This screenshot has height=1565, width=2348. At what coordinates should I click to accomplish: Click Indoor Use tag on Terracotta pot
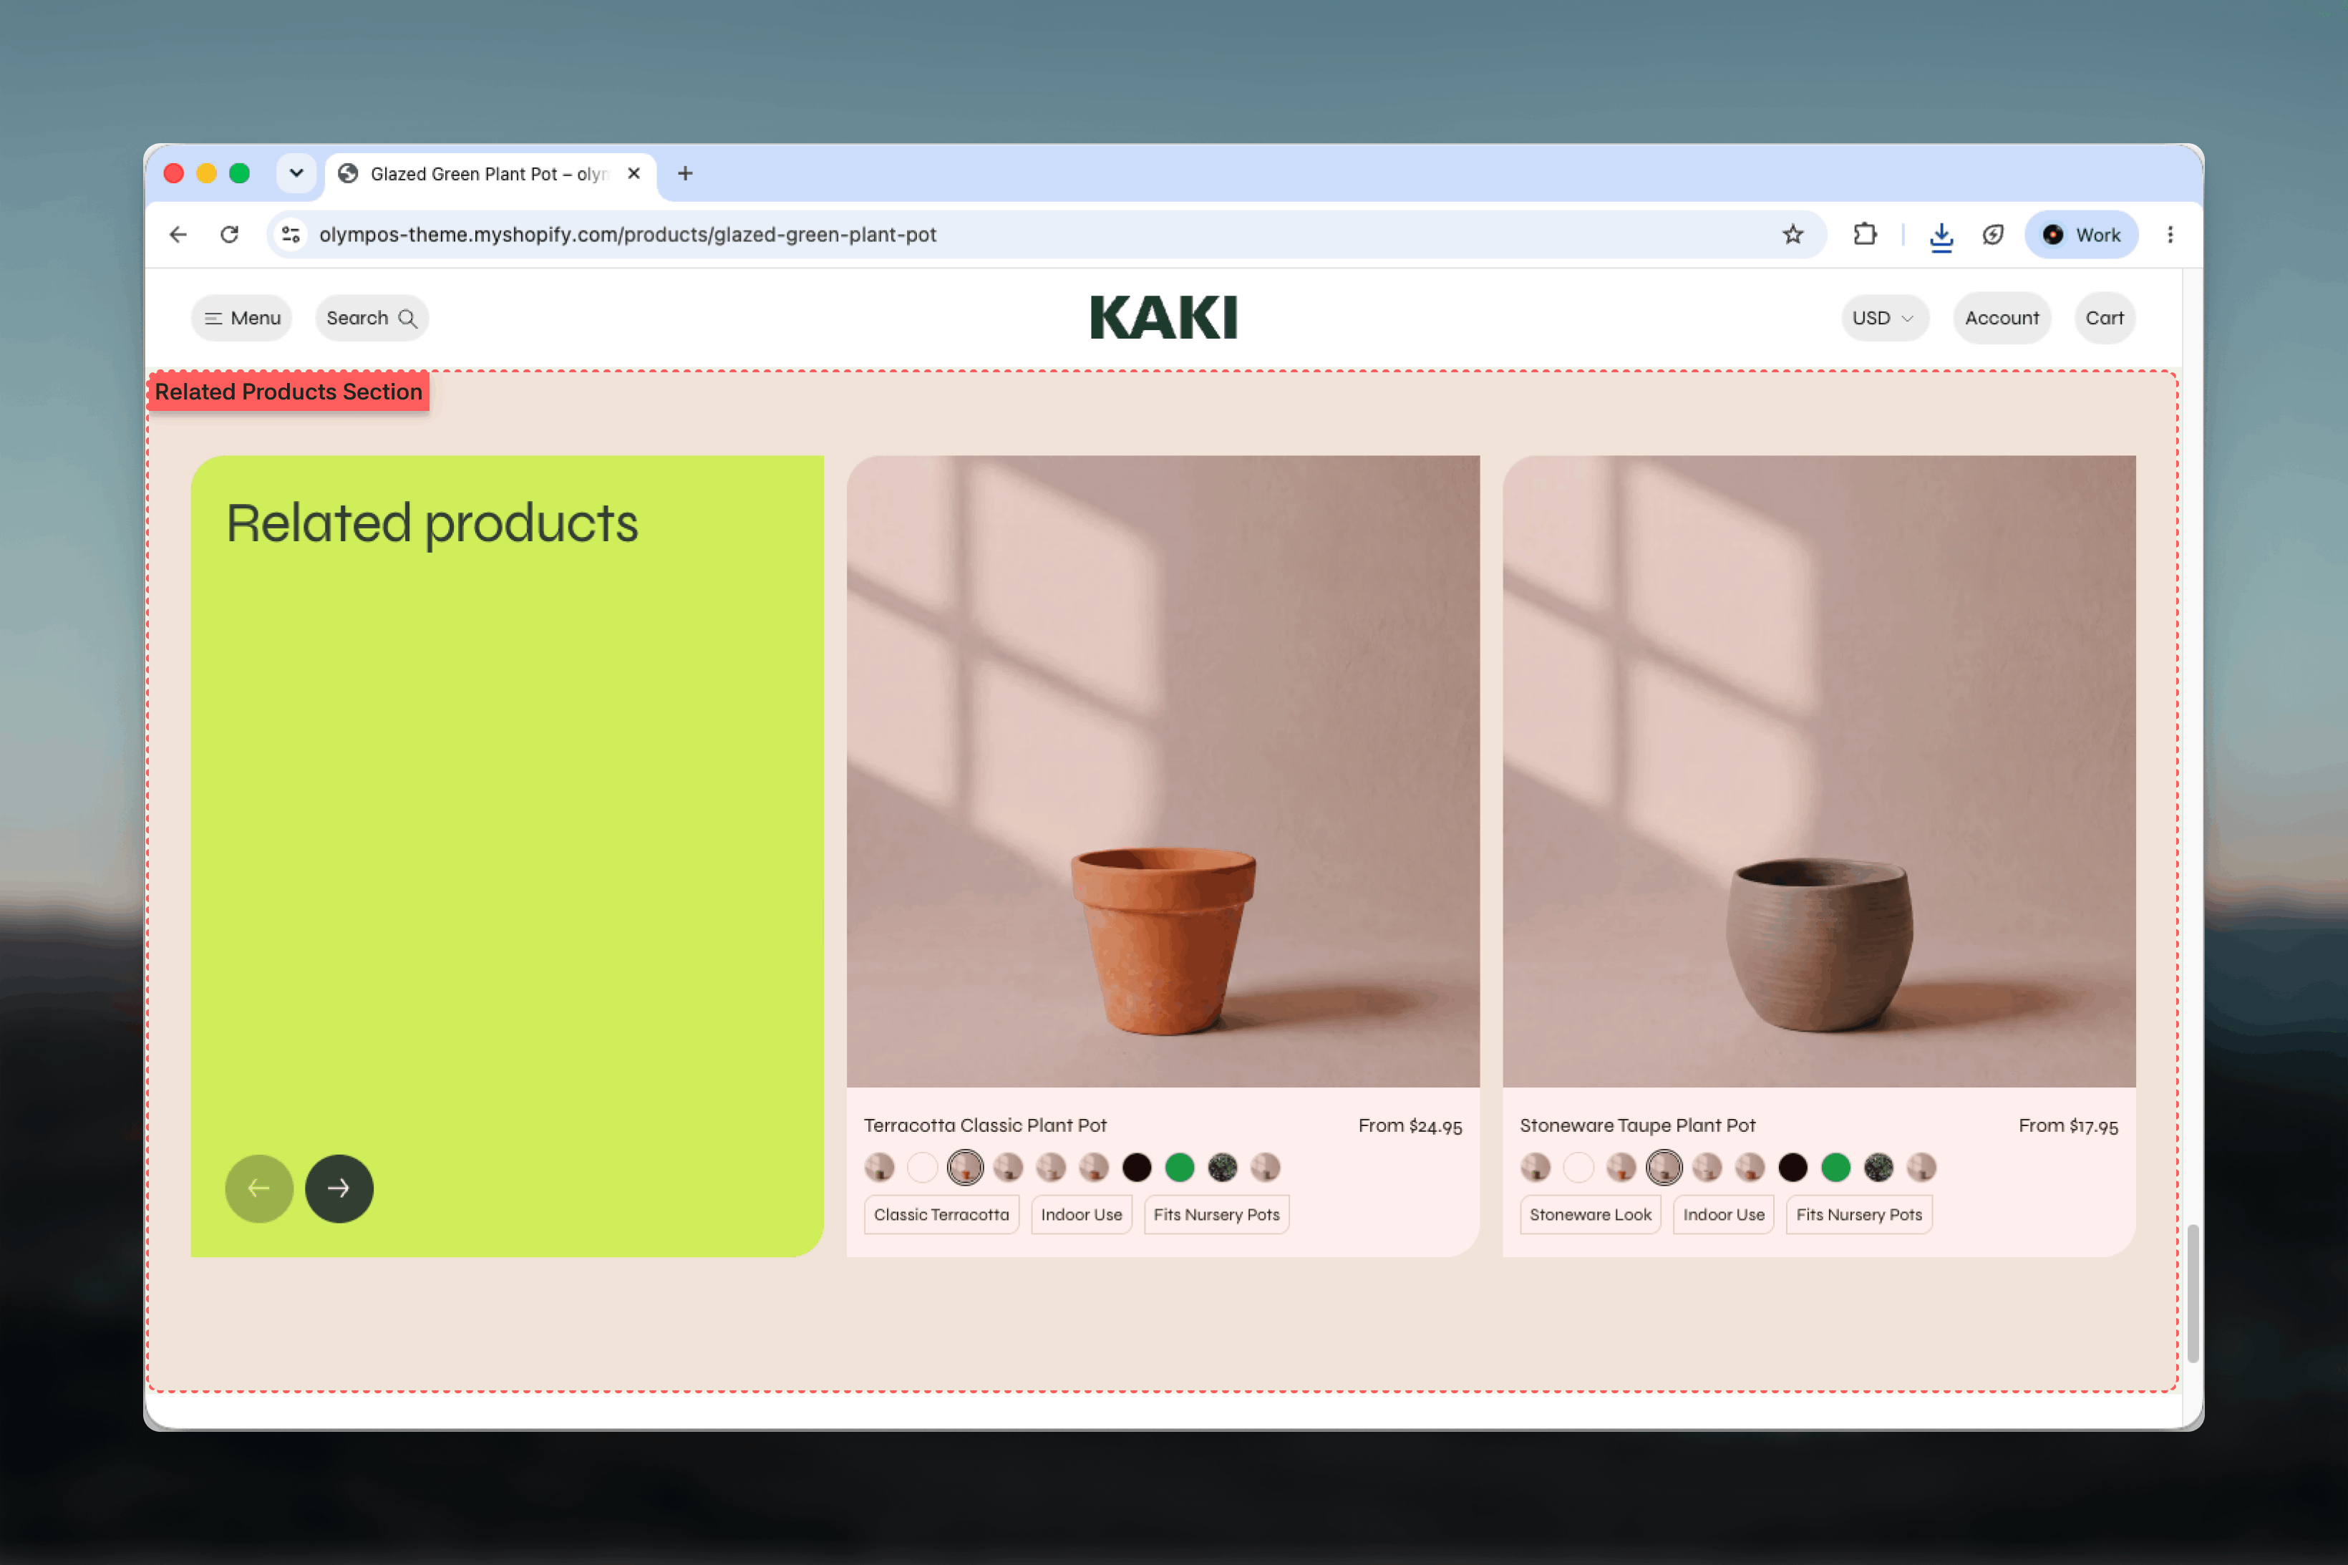click(1081, 1215)
